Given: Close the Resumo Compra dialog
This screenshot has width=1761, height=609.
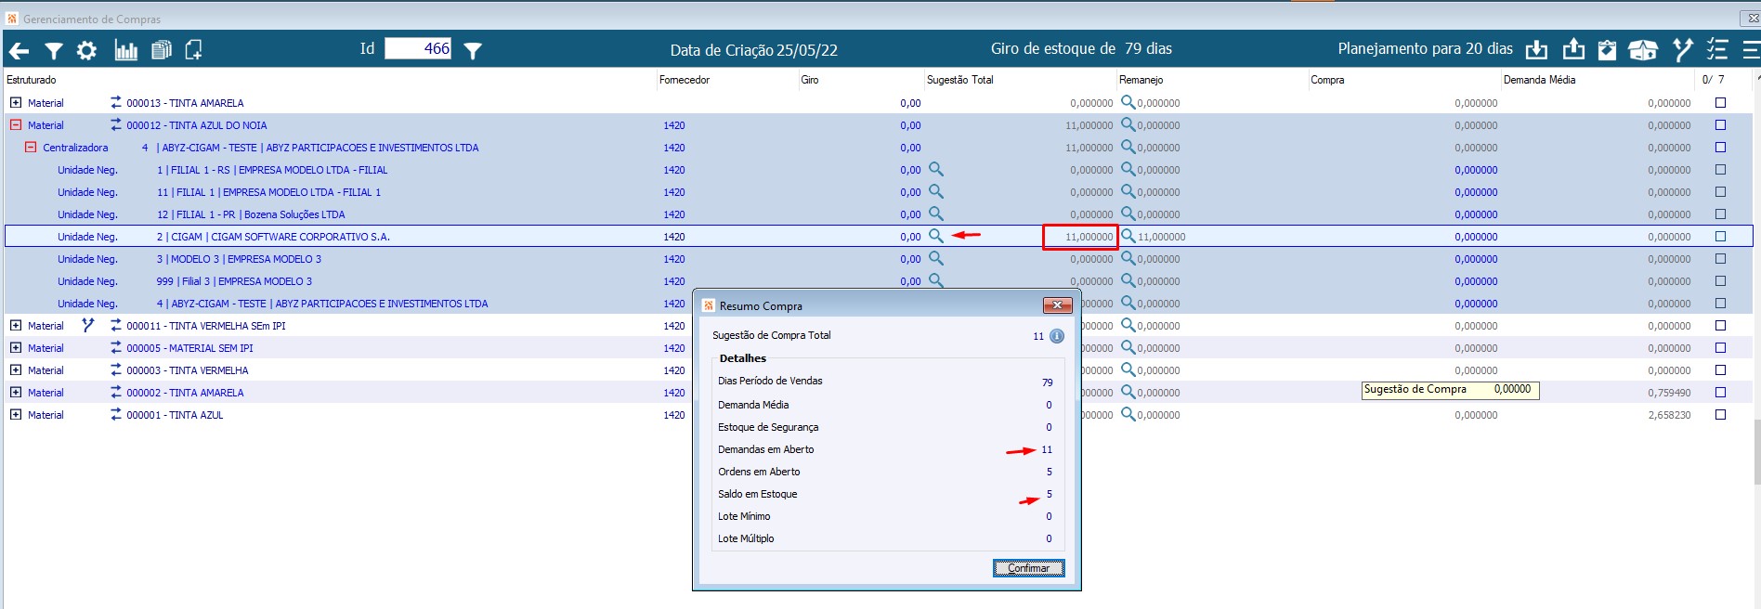Looking at the screenshot, I should point(1057,305).
